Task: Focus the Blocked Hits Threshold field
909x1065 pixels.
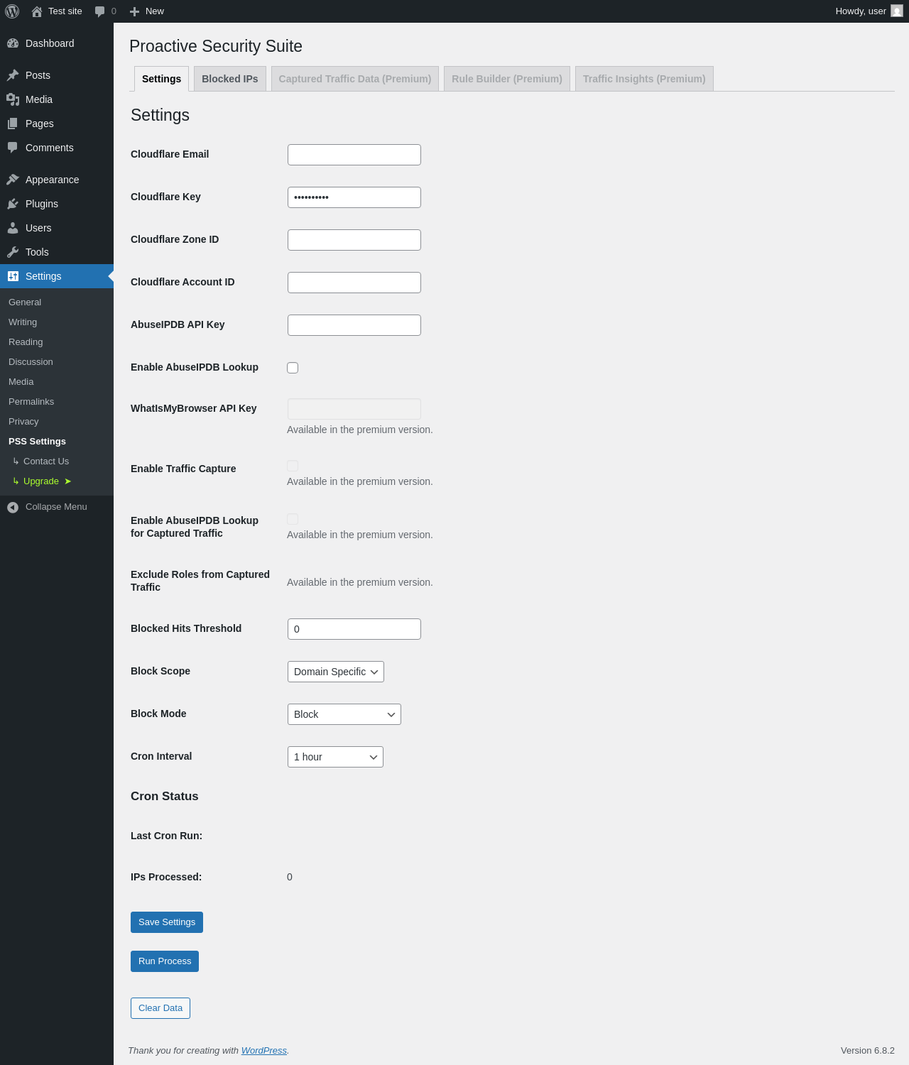Action: 354,629
